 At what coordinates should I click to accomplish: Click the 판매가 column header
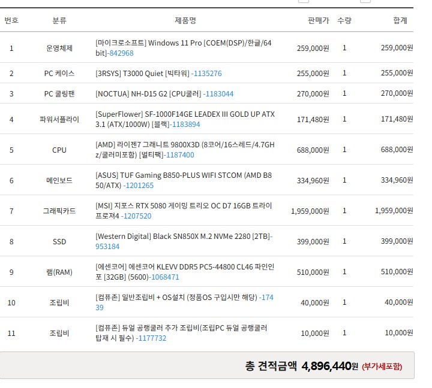pos(319,20)
